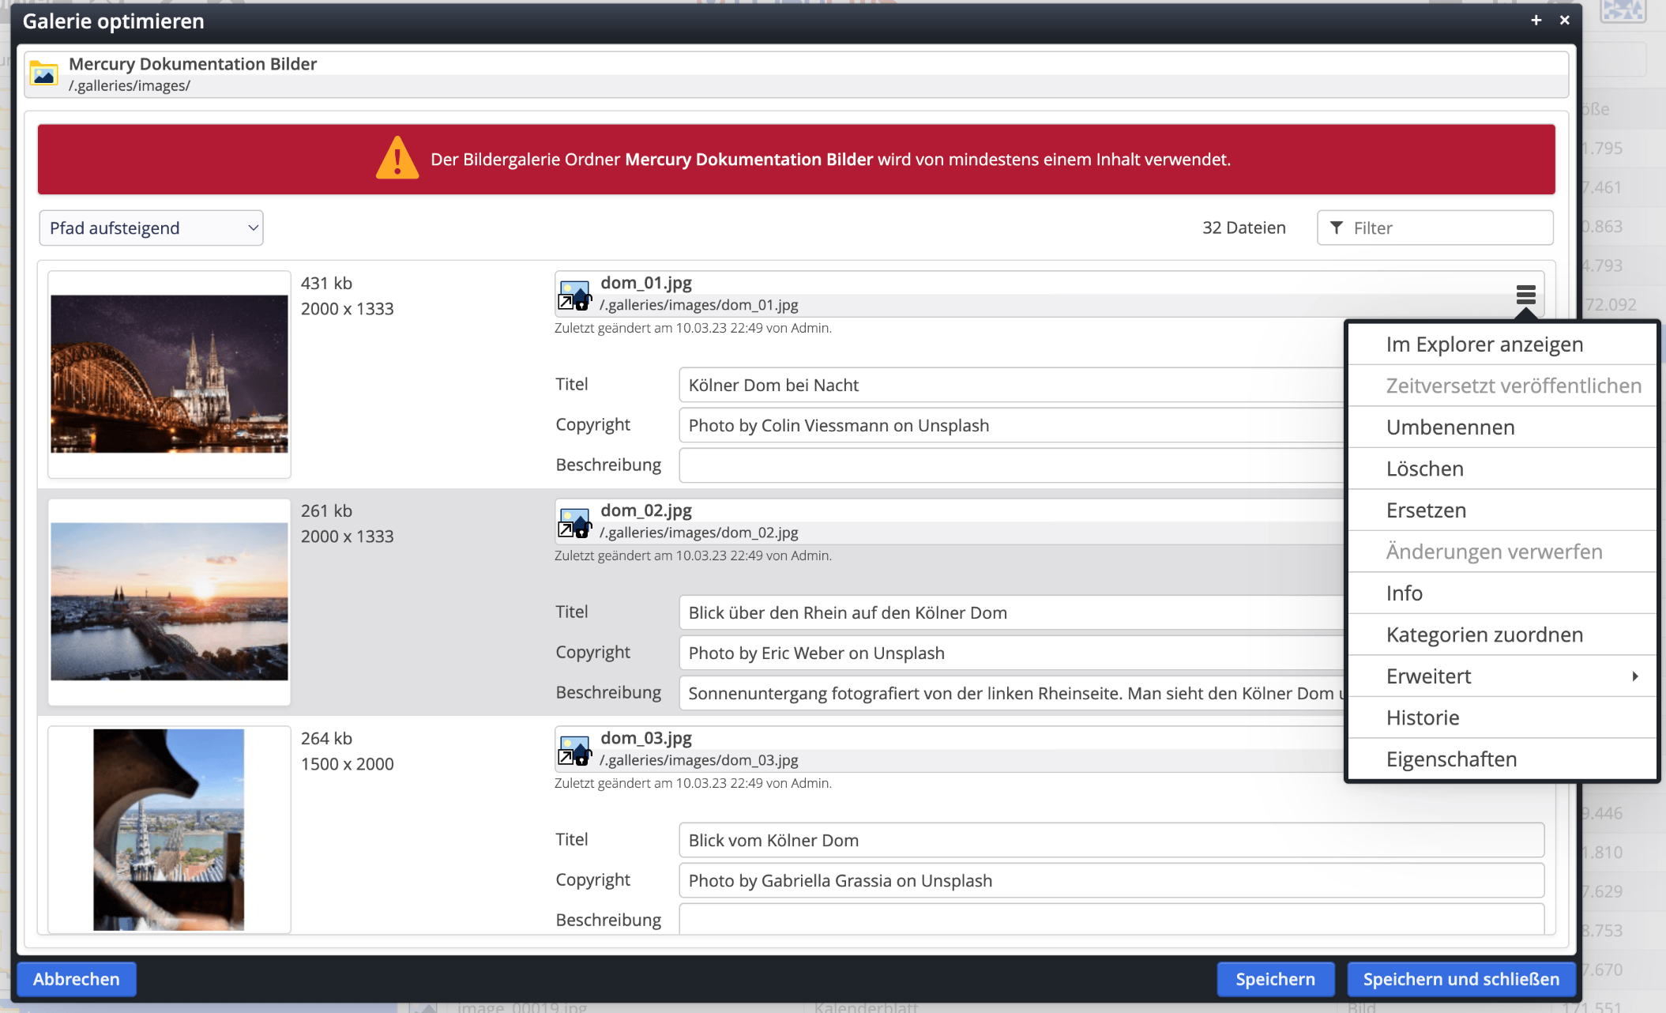Click the gallery folder icon in header
The height and width of the screenshot is (1013, 1666).
(44, 74)
